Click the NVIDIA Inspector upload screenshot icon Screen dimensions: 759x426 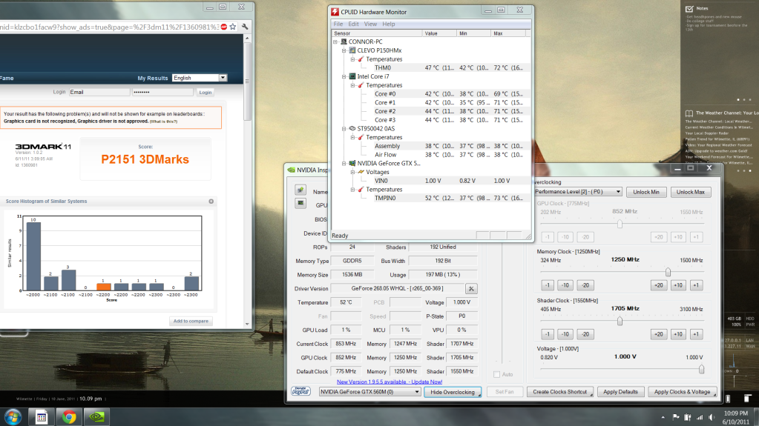[300, 190]
